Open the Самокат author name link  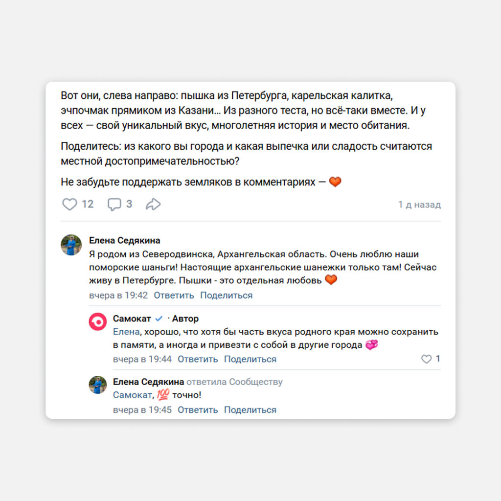pos(132,319)
